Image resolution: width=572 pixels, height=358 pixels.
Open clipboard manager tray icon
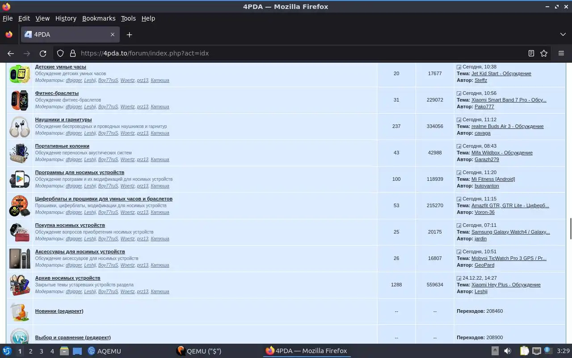(x=525, y=351)
